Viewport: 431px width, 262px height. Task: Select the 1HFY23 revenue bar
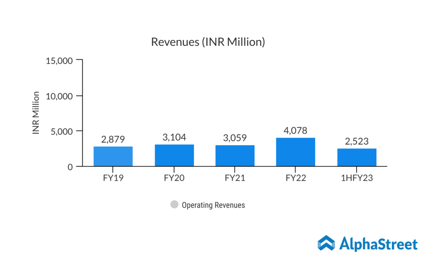[357, 157]
